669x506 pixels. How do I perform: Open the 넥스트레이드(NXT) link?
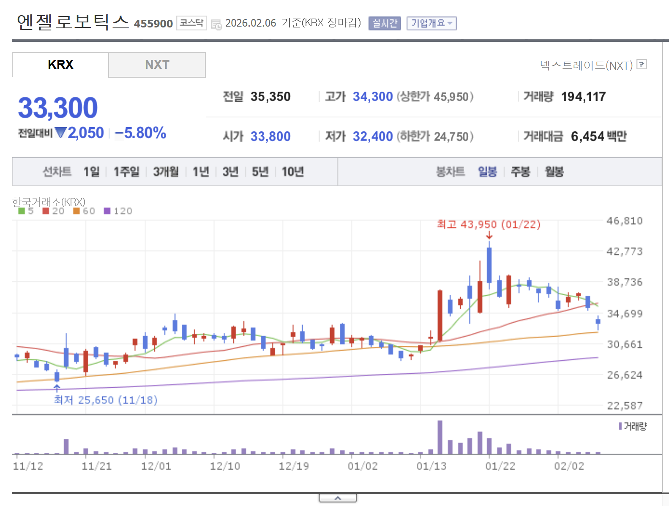586,65
